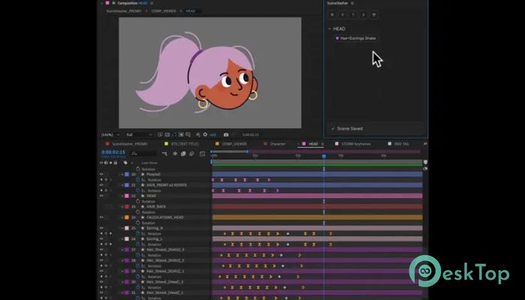Click the frame blending icon in timeline header
The image size is (525, 300).
(183, 154)
